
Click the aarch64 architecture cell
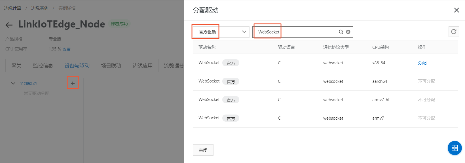tap(380, 81)
